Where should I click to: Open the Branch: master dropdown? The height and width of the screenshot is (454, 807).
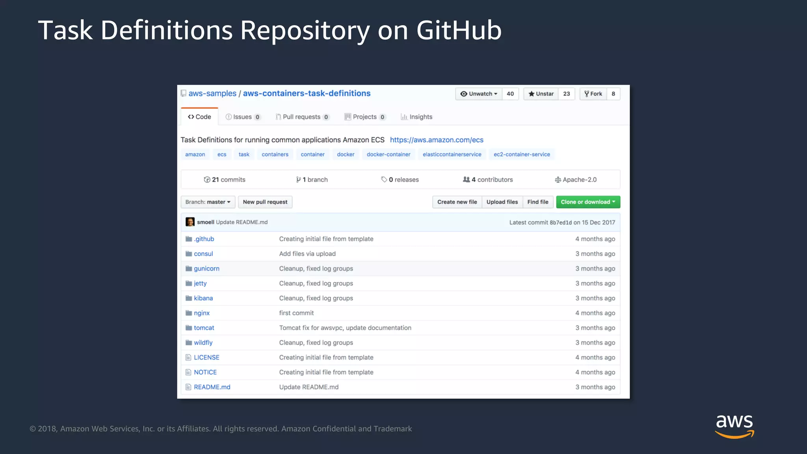click(208, 202)
